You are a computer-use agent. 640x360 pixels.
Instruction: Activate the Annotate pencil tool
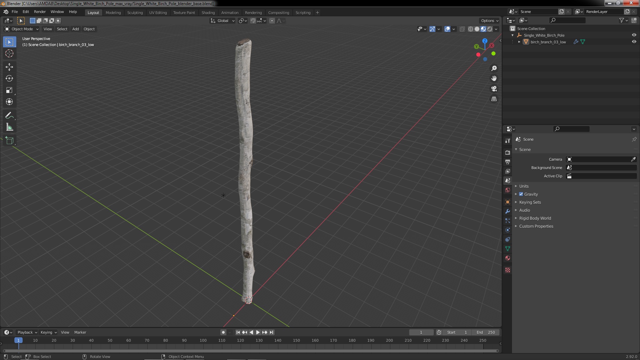coord(9,116)
